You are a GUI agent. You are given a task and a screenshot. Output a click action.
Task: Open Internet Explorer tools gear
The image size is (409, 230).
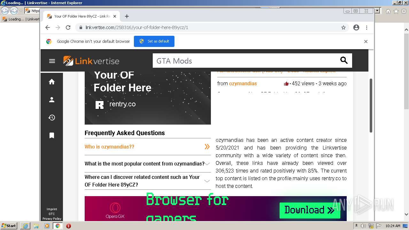click(404, 11)
